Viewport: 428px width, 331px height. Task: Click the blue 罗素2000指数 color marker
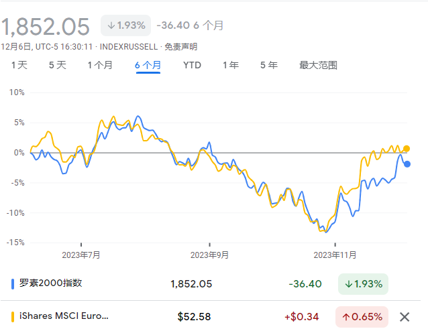[13, 284]
